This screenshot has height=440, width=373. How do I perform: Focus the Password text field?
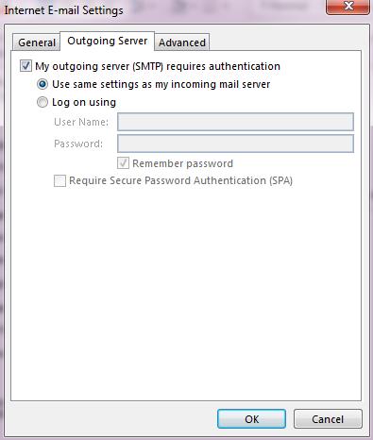(235, 144)
